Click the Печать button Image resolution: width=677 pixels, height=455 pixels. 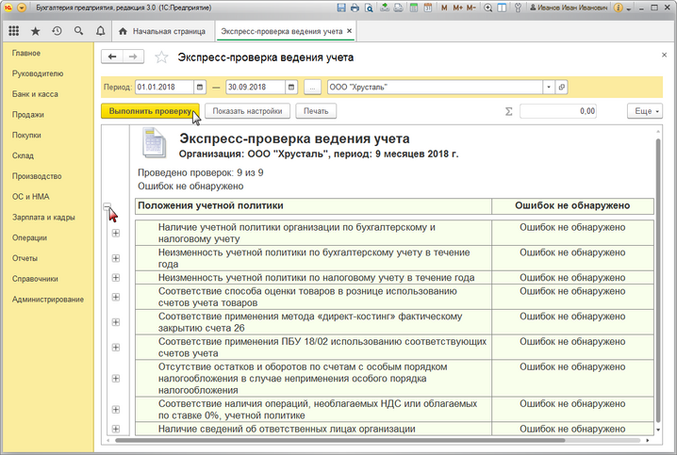pos(316,111)
